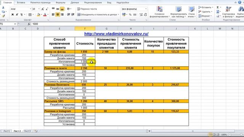Click Удалить cells button
Viewport: 244px width, 137px height.
point(205,12)
